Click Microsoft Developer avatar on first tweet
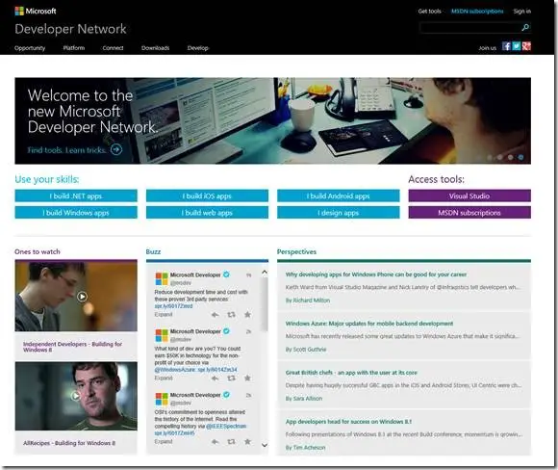 pyautogui.click(x=162, y=278)
